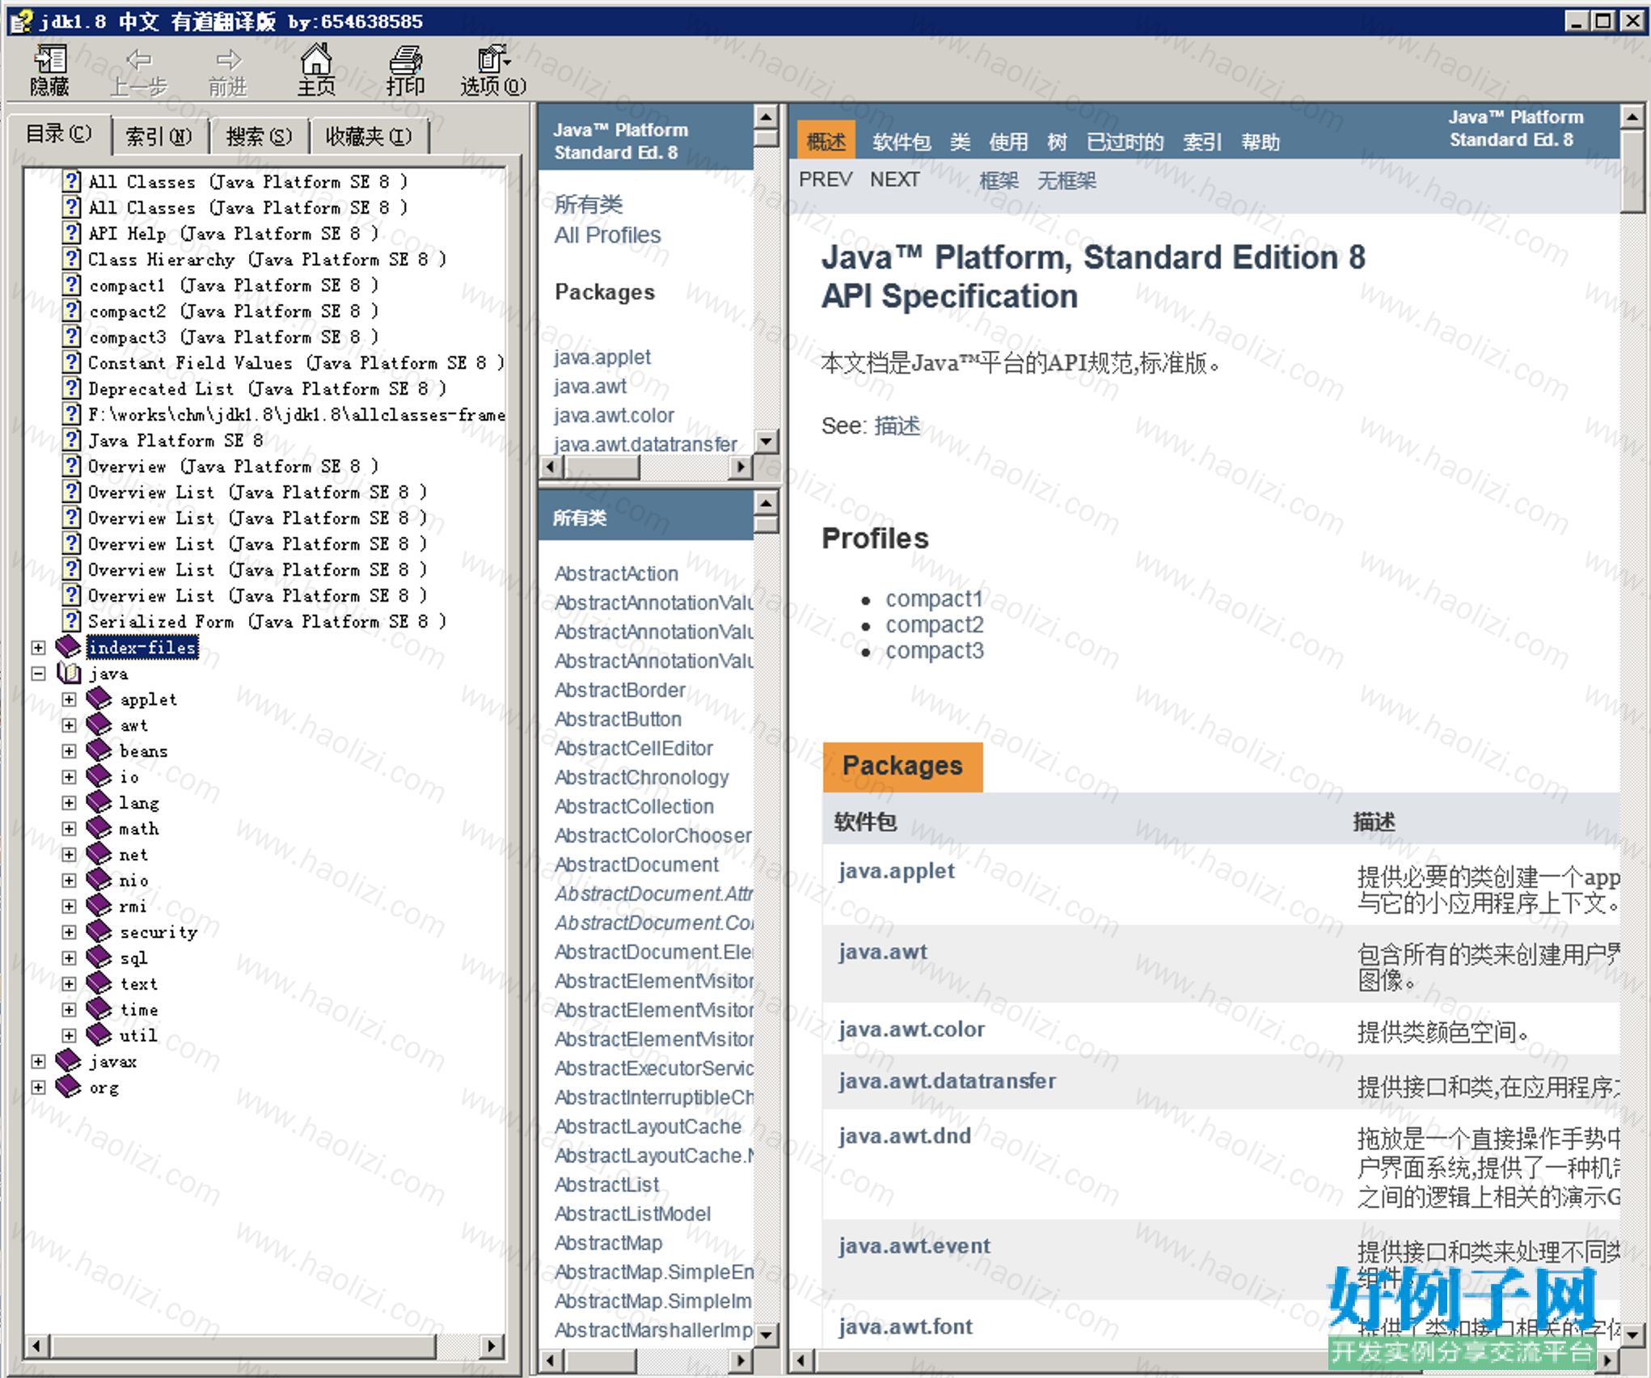Image resolution: width=1651 pixels, height=1378 pixels.
Task: Expand the javax tree node
Action: (38, 1061)
